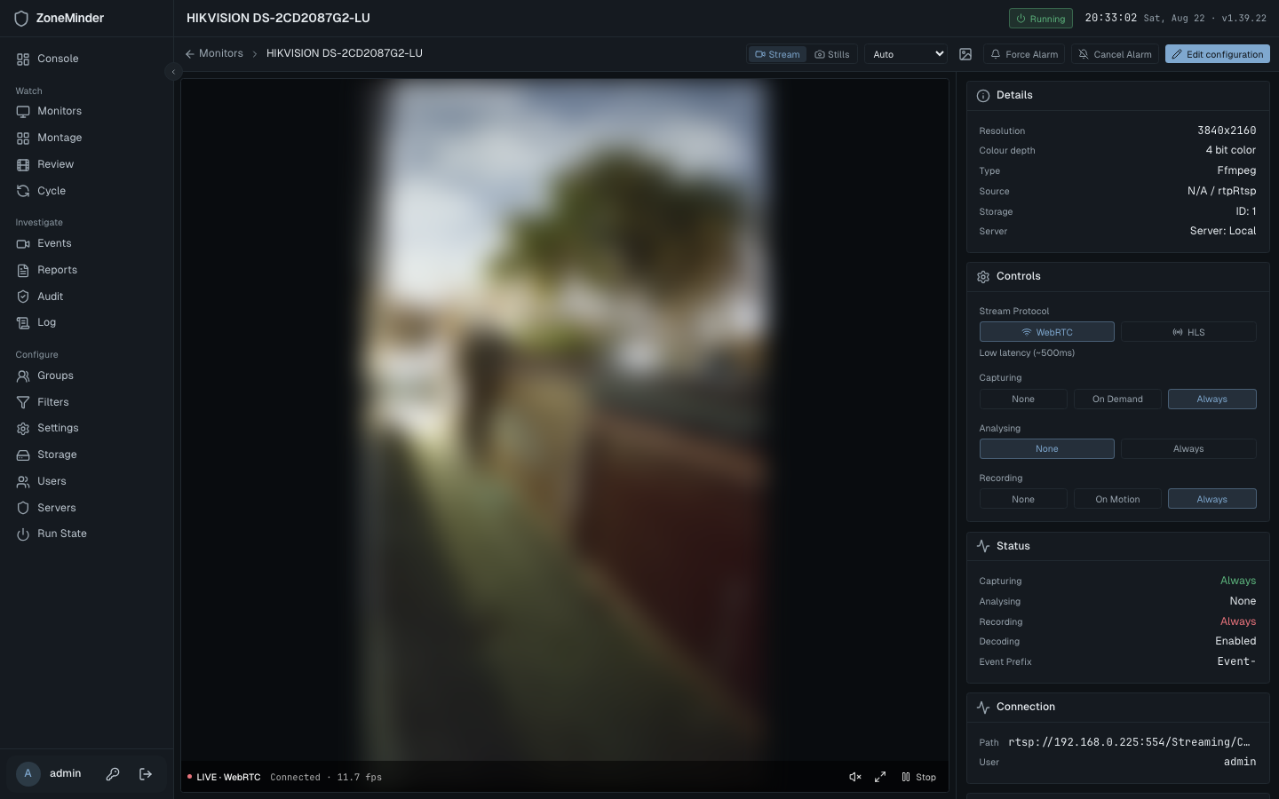Set Recording to None

click(1023, 499)
